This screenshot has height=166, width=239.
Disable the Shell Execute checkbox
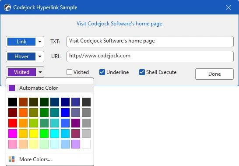(x=142, y=72)
